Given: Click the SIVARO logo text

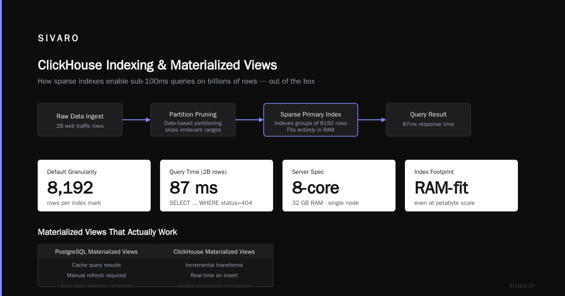Looking at the screenshot, I should point(58,39).
